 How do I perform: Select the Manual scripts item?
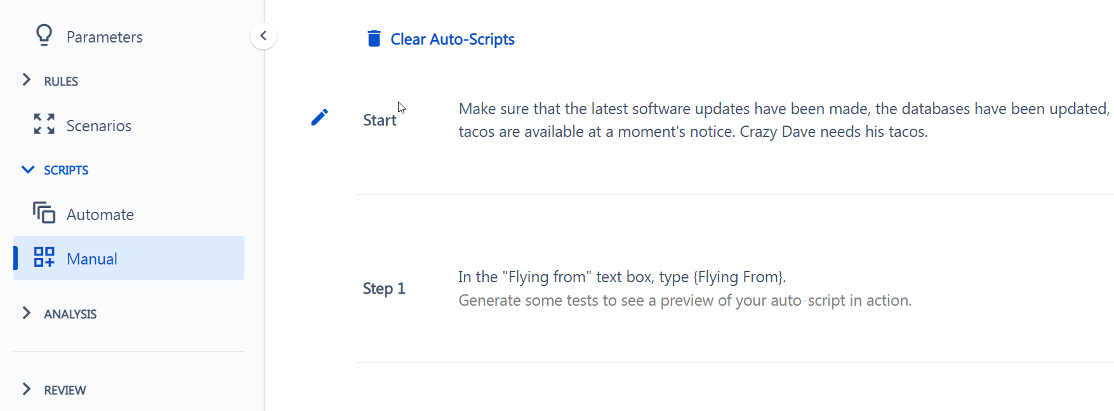coord(129,258)
